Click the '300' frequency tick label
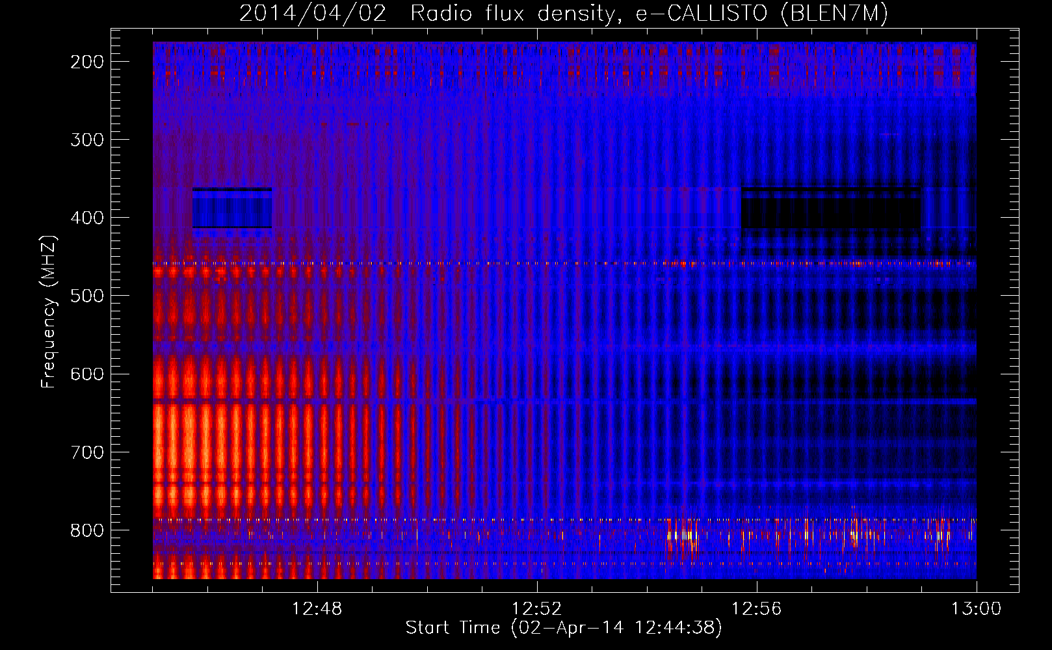This screenshot has width=1052, height=650. click(87, 140)
